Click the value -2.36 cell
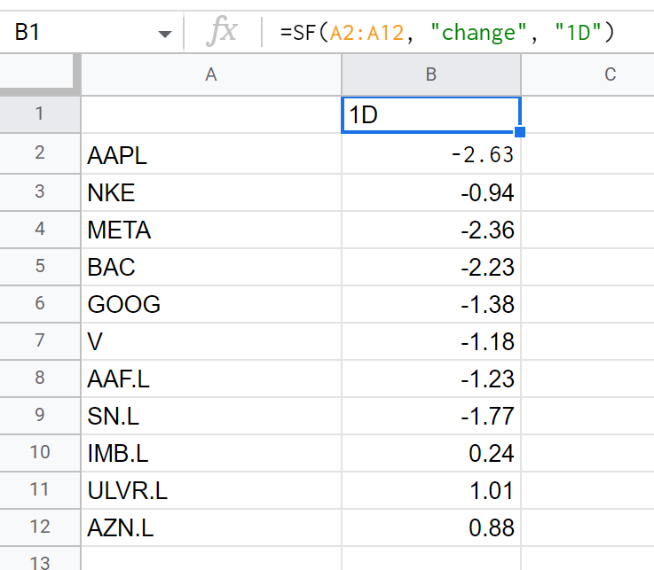 tap(431, 230)
